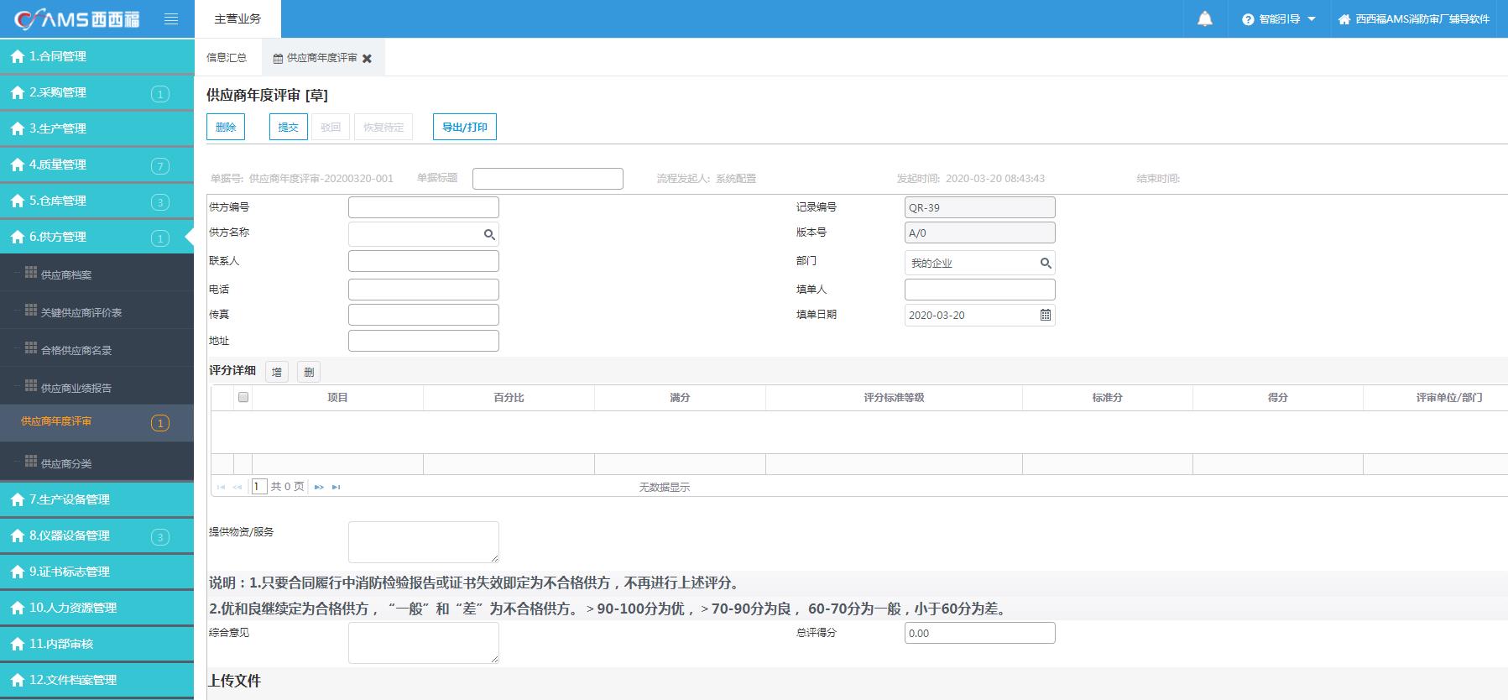The height and width of the screenshot is (700, 1508).
Task: Go to previous page in pager
Action: click(237, 487)
